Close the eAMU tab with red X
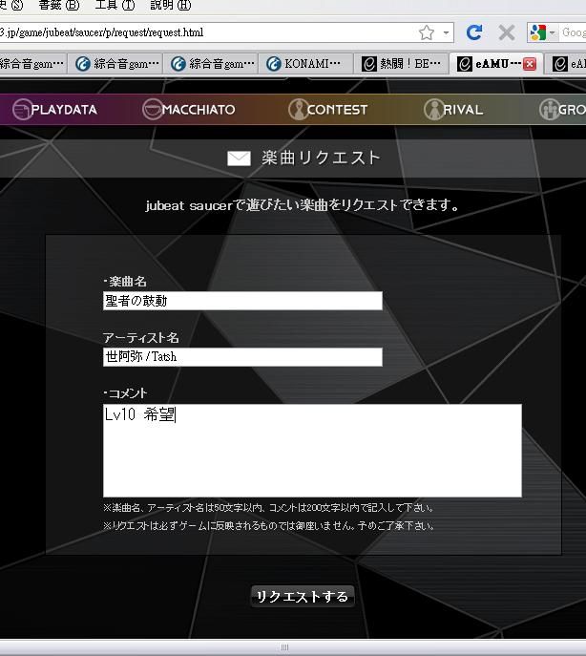This screenshot has width=586, height=656. point(530,64)
